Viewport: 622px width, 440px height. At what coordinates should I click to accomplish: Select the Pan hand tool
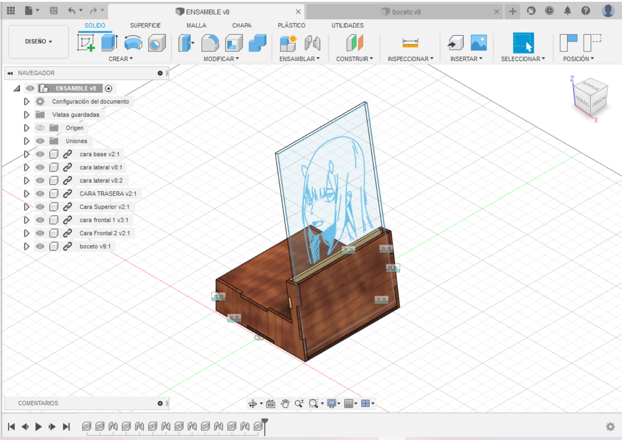click(x=285, y=404)
